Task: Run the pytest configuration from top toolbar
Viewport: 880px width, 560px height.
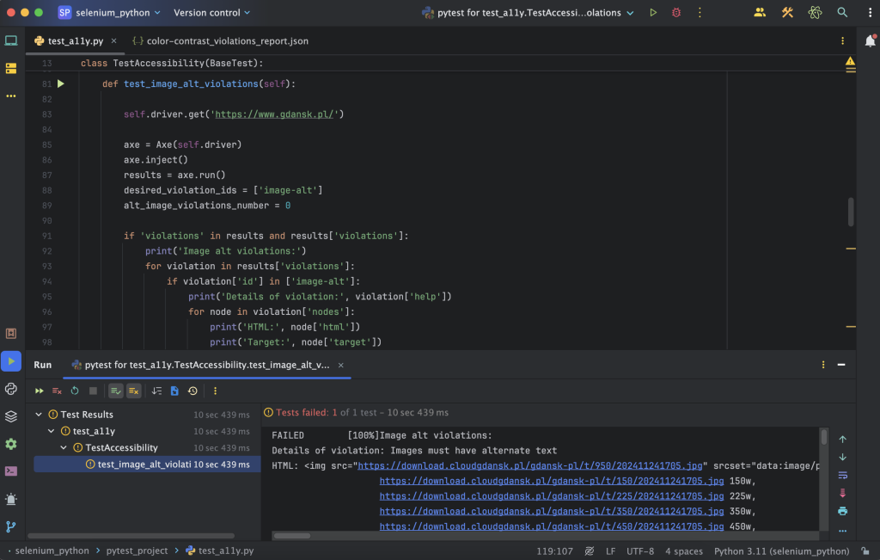Action: click(x=653, y=12)
